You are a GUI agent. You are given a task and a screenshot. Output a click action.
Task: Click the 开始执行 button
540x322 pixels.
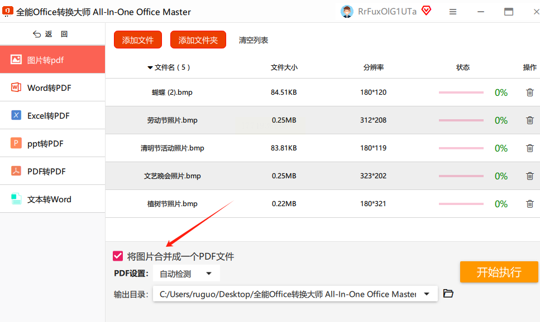click(499, 272)
